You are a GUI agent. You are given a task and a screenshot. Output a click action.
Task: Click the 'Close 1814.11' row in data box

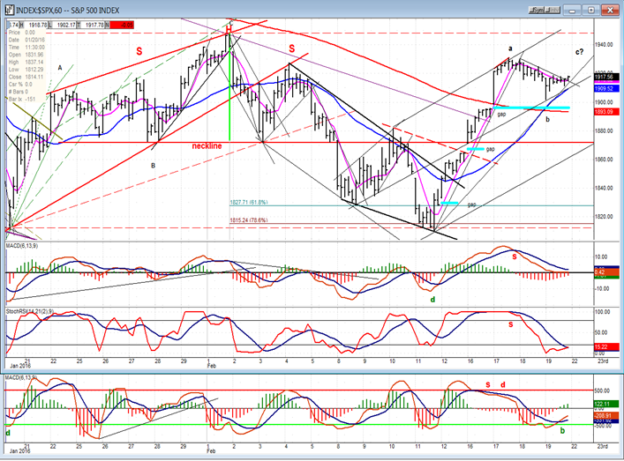26,77
